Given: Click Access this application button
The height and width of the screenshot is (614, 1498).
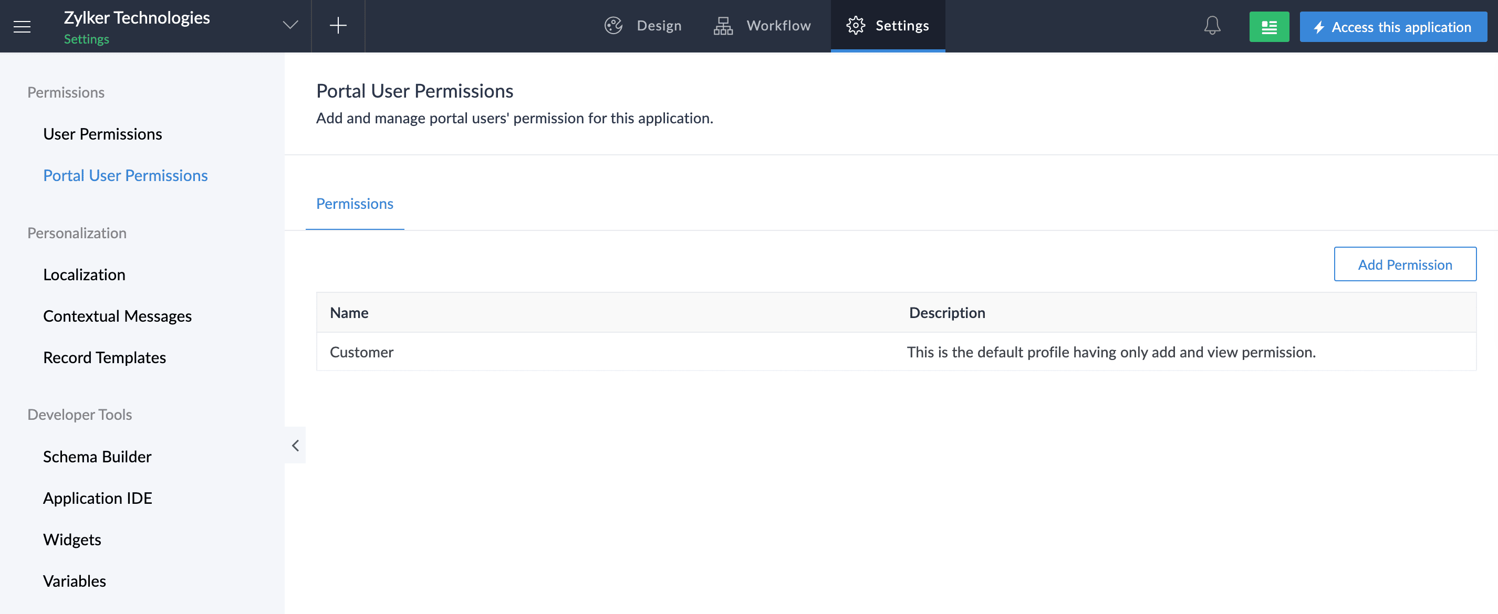Looking at the screenshot, I should 1393,27.
